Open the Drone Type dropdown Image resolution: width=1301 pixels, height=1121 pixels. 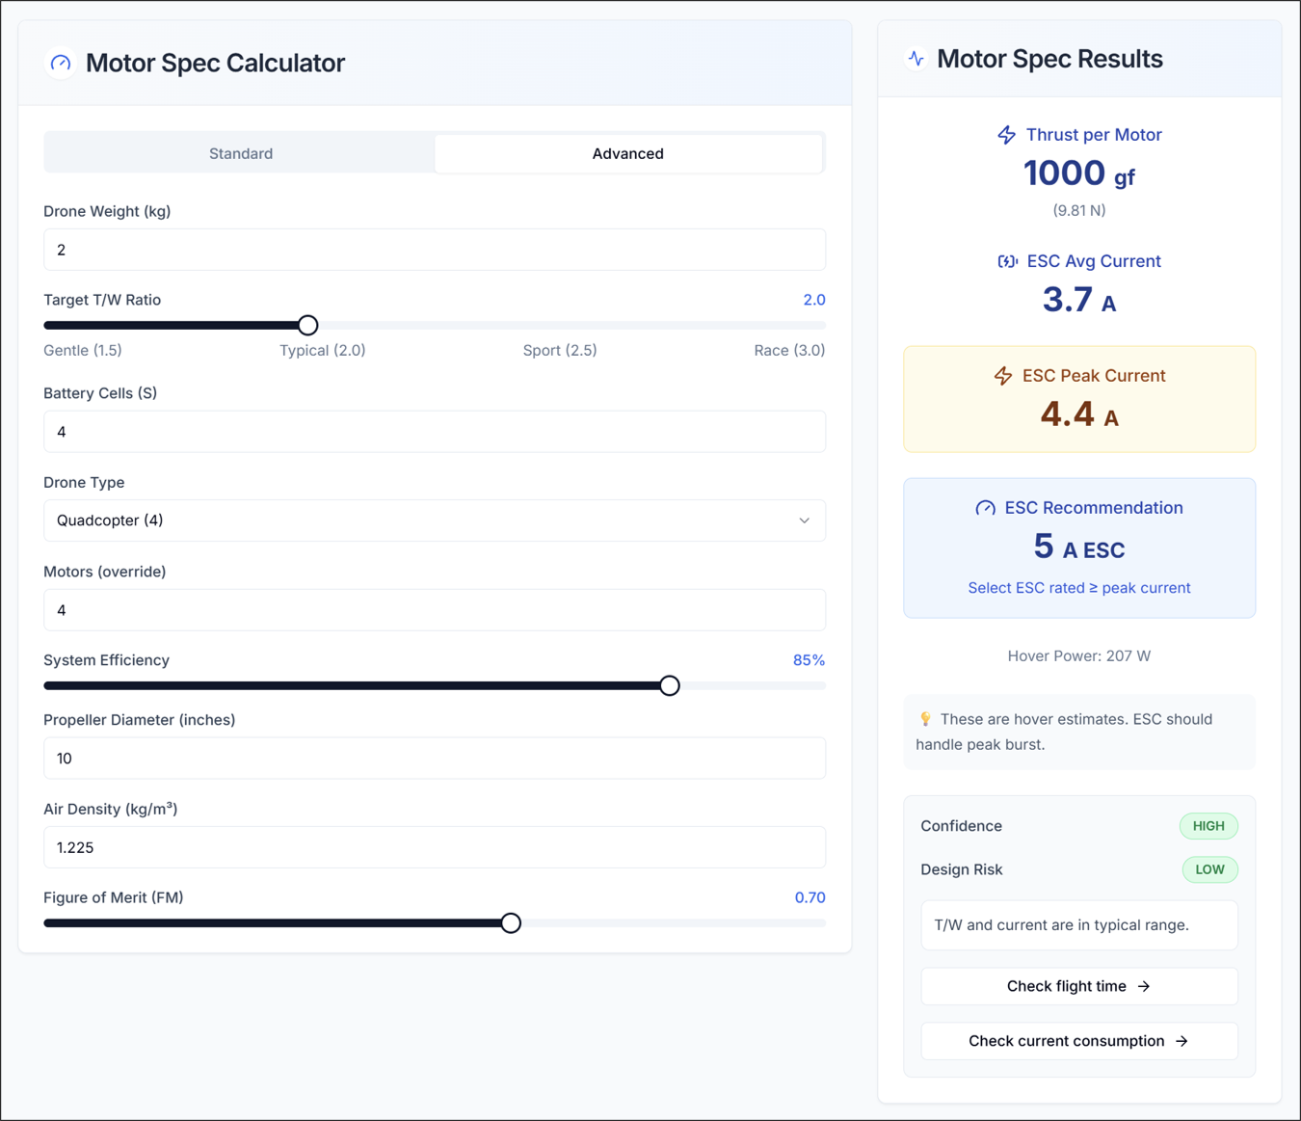coord(434,520)
